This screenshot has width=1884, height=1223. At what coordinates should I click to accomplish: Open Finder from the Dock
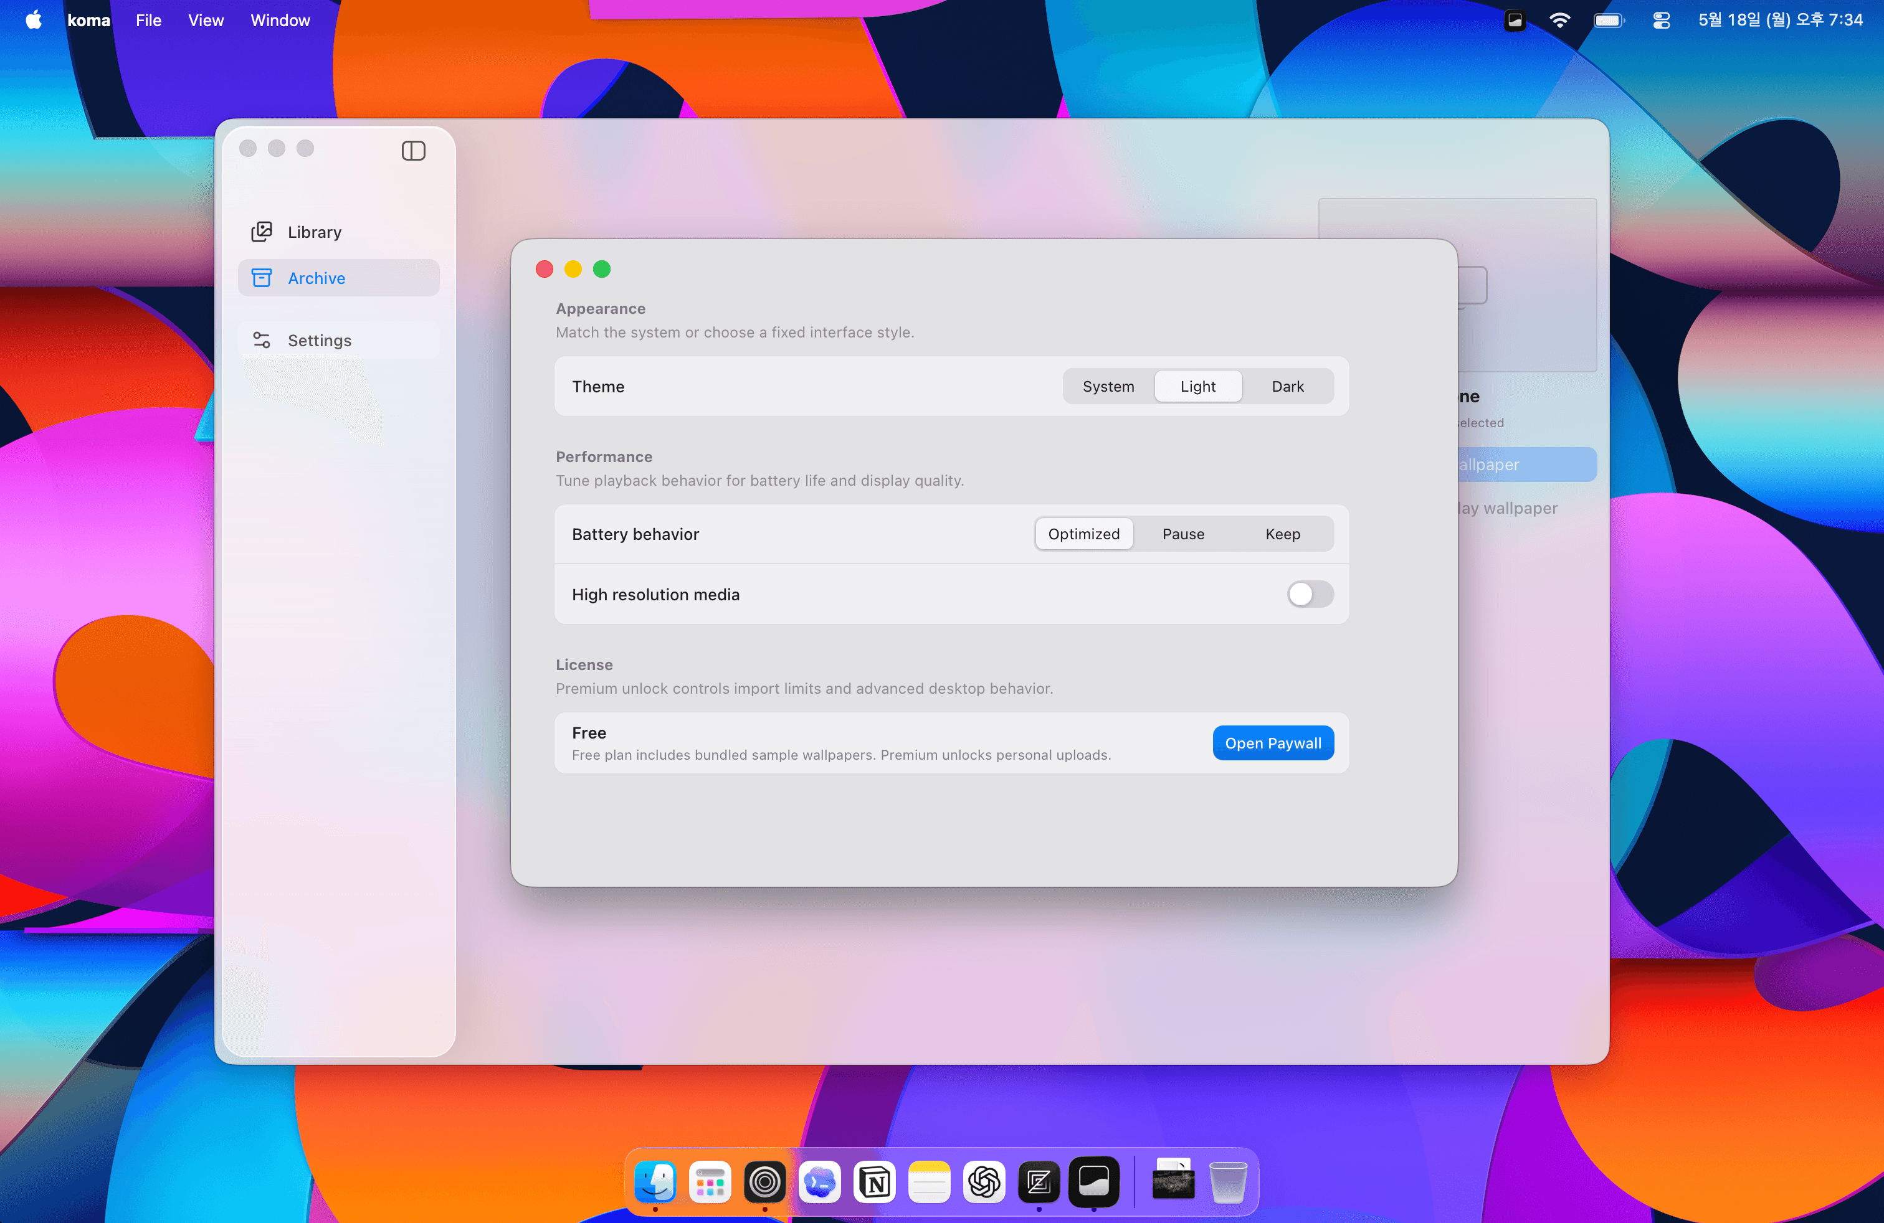655,1182
